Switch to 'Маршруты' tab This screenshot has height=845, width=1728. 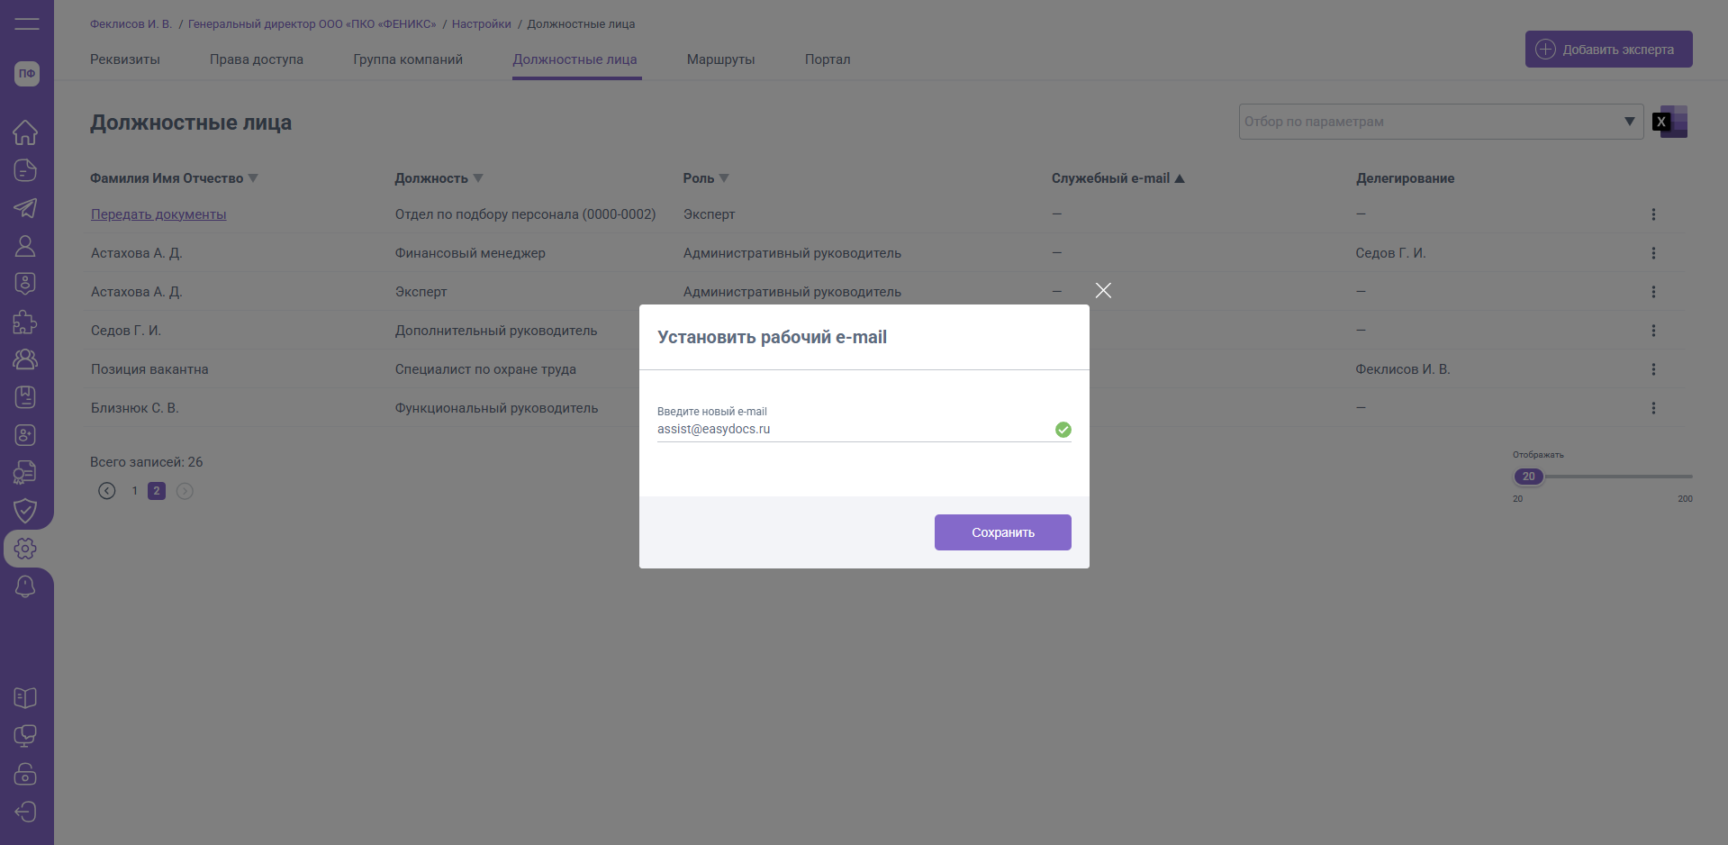point(720,59)
